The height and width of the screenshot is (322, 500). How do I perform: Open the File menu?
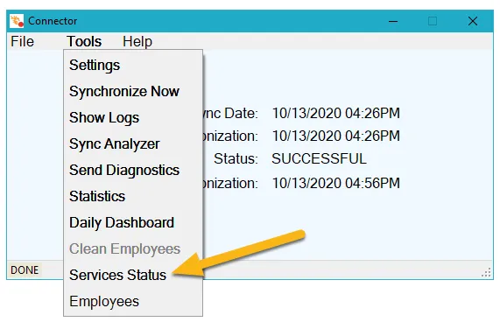tap(22, 41)
